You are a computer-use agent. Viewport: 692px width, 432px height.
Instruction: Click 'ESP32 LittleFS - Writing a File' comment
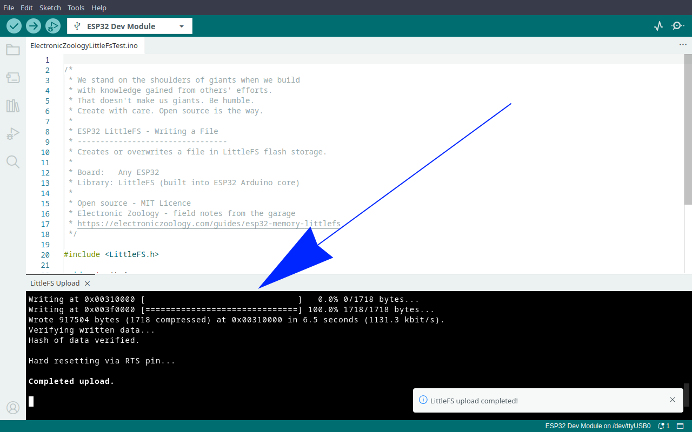pos(148,131)
